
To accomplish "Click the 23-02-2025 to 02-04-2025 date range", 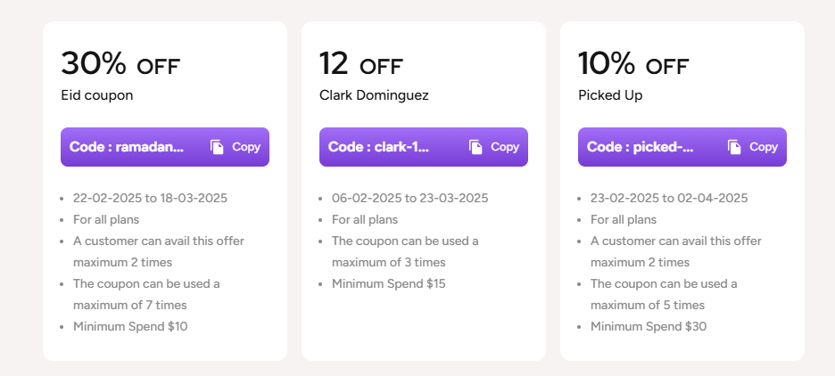I will (669, 198).
